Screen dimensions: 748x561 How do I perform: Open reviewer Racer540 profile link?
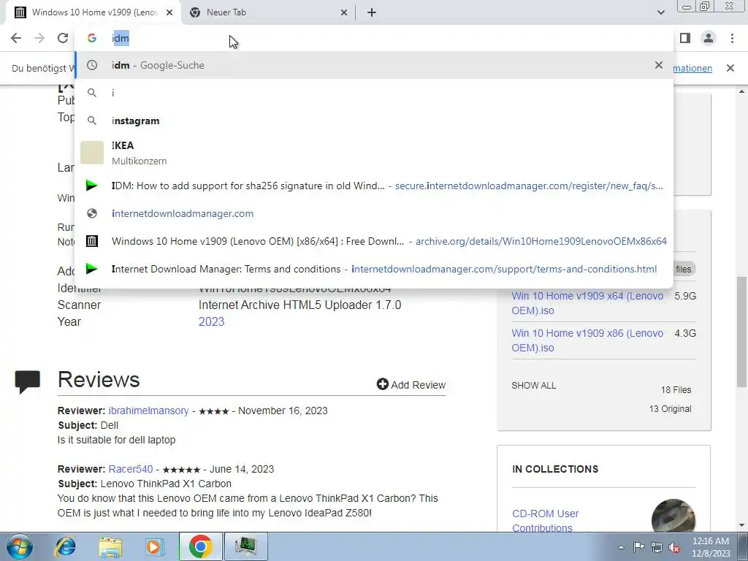click(131, 469)
